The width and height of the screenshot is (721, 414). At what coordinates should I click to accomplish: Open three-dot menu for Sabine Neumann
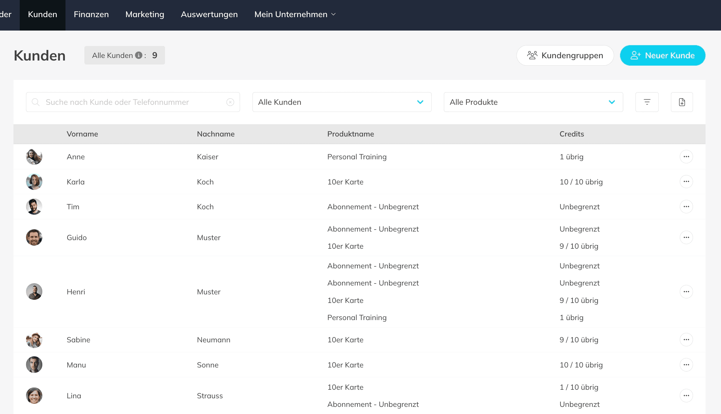click(x=686, y=339)
